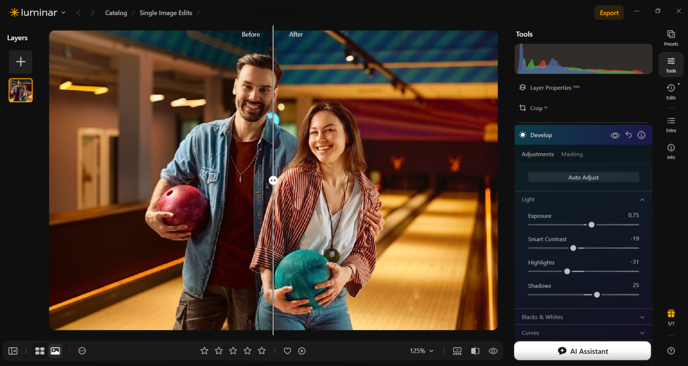Toggle the filmstrip display icon
This screenshot has height=366, width=688.
pyautogui.click(x=457, y=351)
